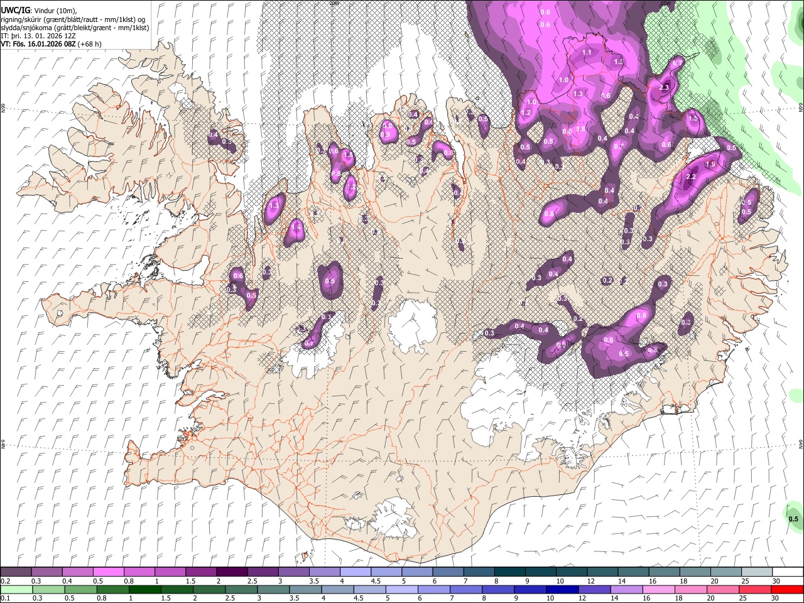Select the lower scale swatch between 4.5 and 5
Screen dimensions: 804x603
click(369, 590)
